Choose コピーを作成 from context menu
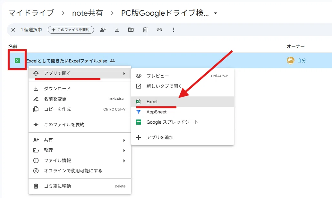 click(80, 109)
